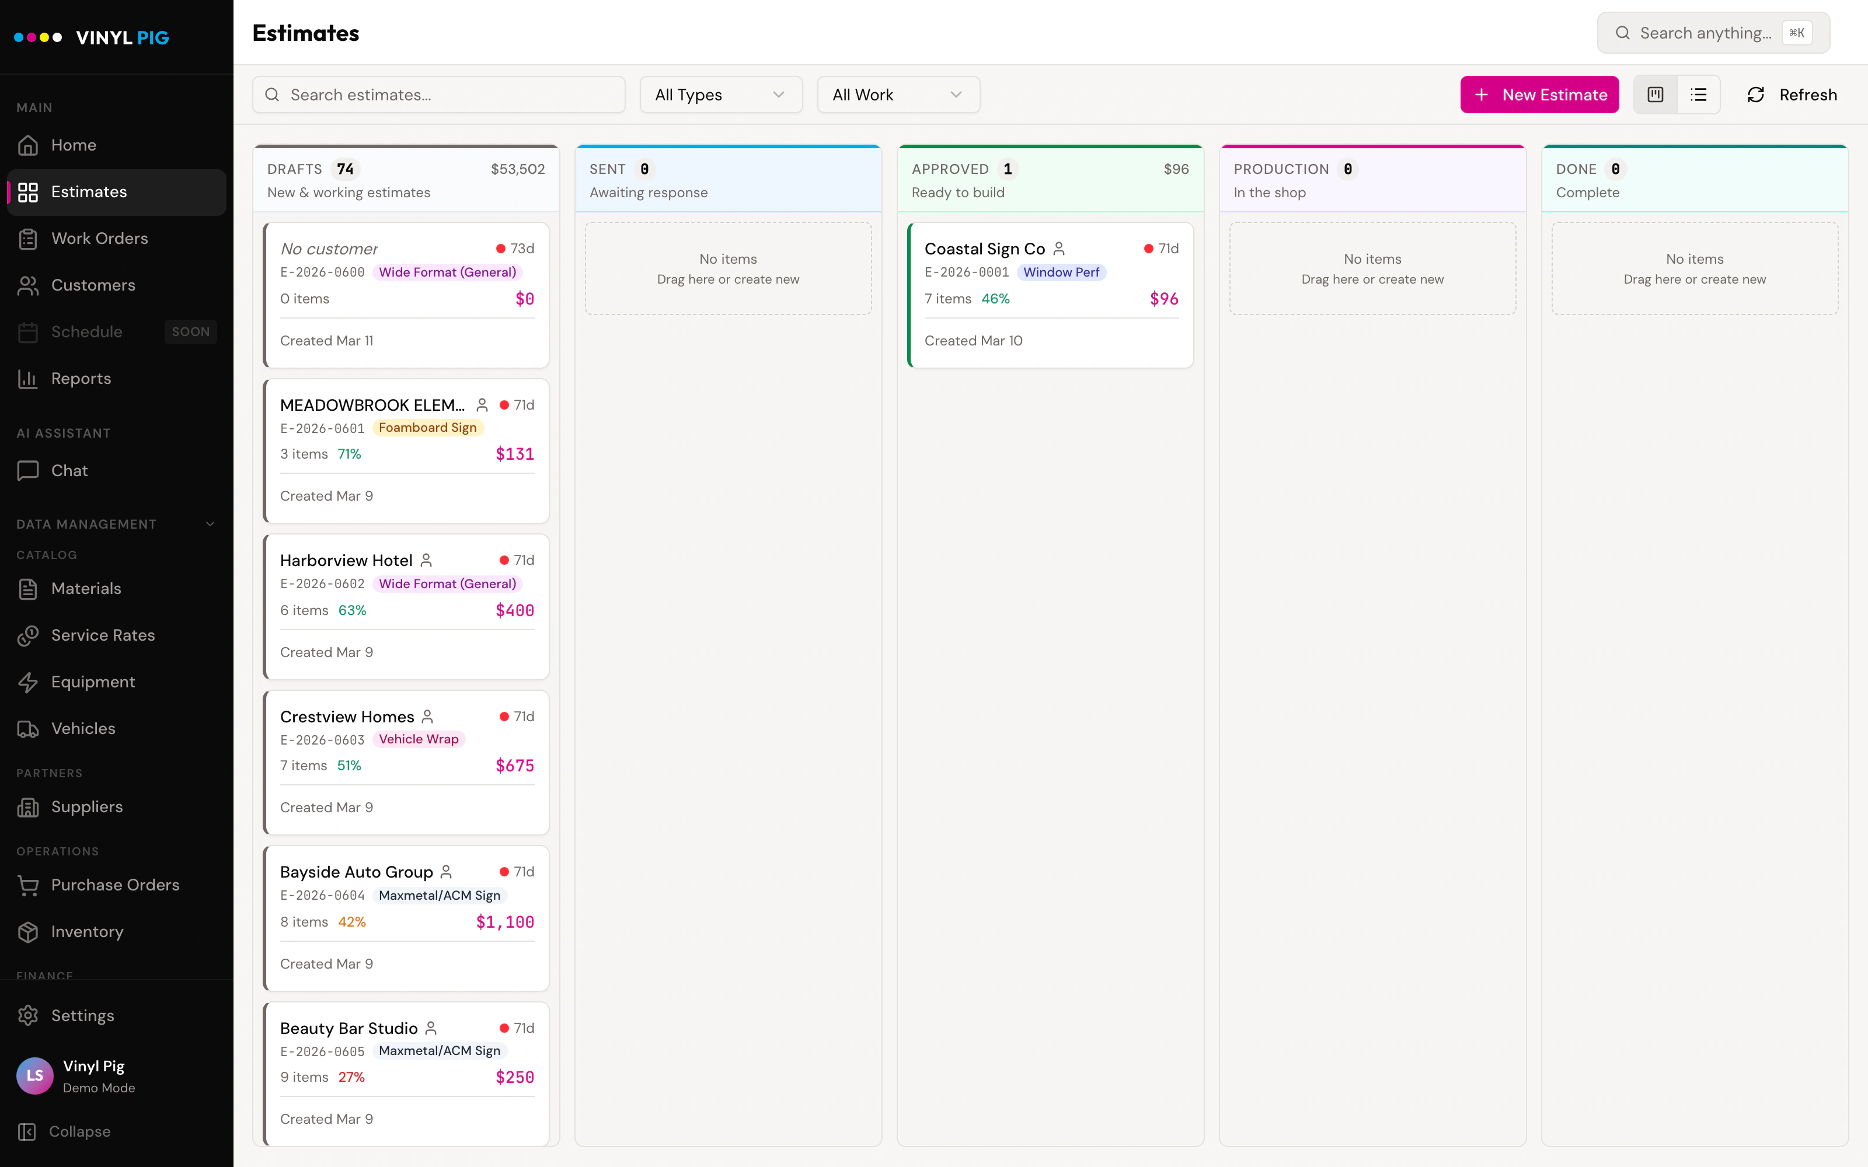The image size is (1868, 1167).
Task: Go to Work Orders page
Action: point(117,239)
